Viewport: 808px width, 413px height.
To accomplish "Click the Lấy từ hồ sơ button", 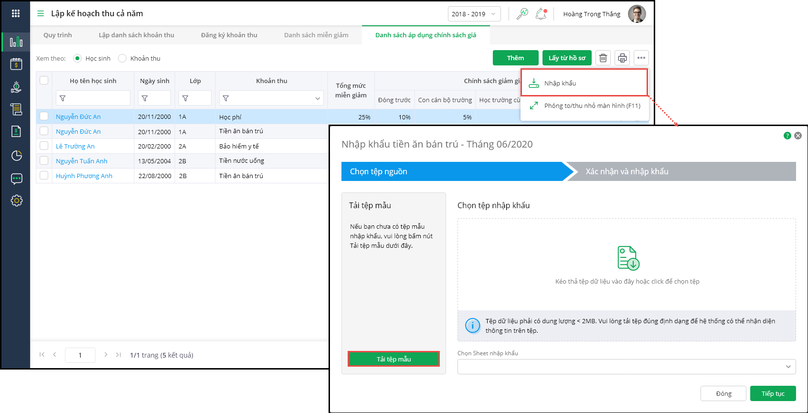I will 567,58.
